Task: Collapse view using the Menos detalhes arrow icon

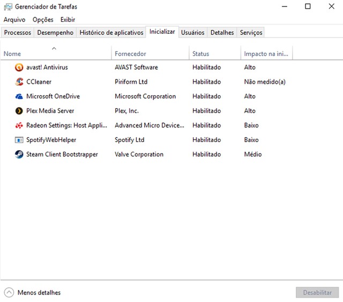Action: (9, 292)
